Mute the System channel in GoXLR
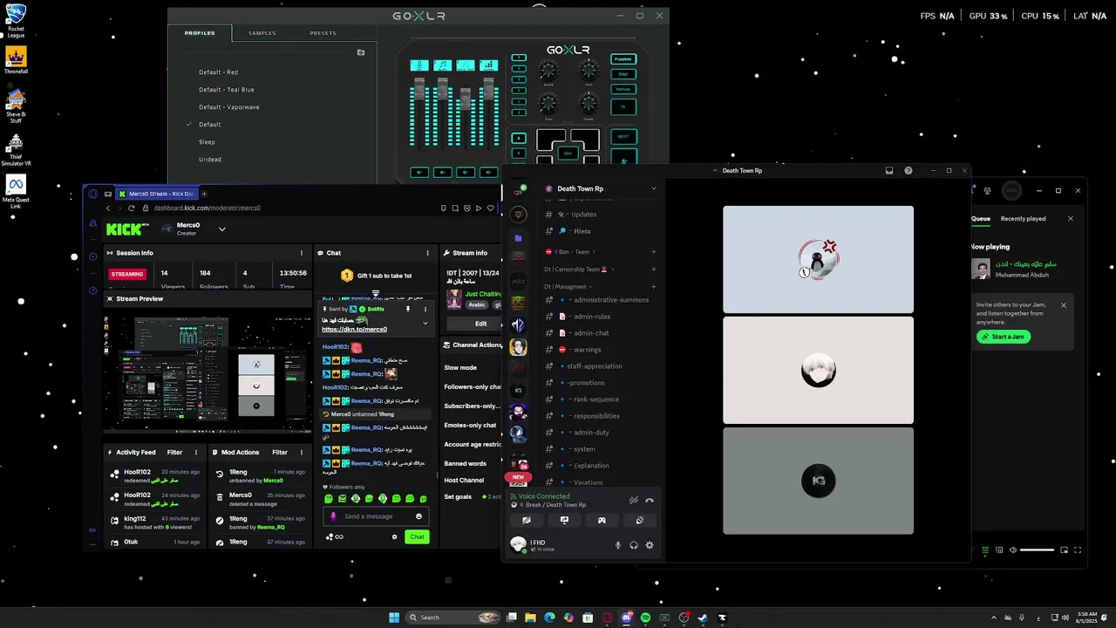The image size is (1116, 628). [489, 173]
